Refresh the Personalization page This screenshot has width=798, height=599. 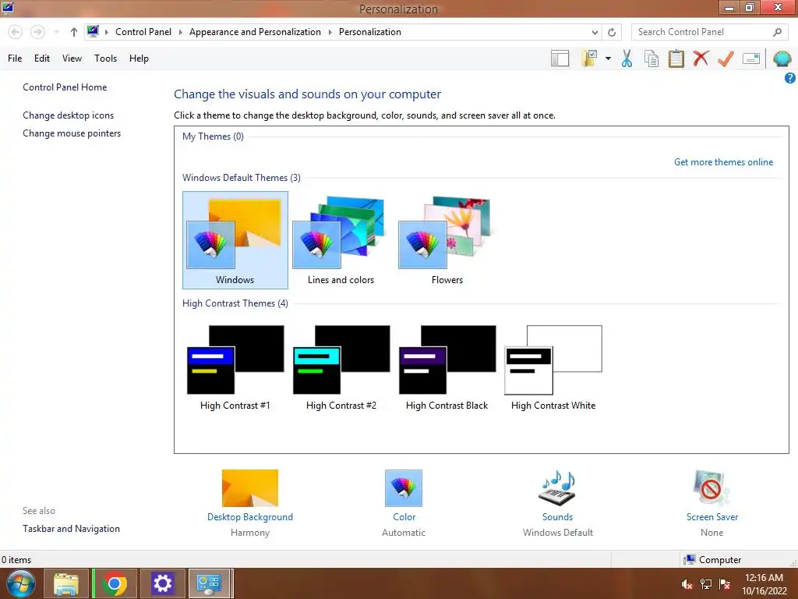(612, 32)
